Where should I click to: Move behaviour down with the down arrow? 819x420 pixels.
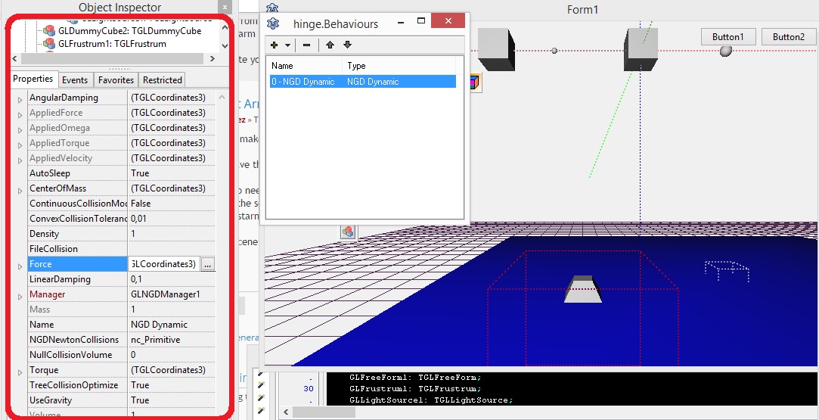[x=347, y=45]
